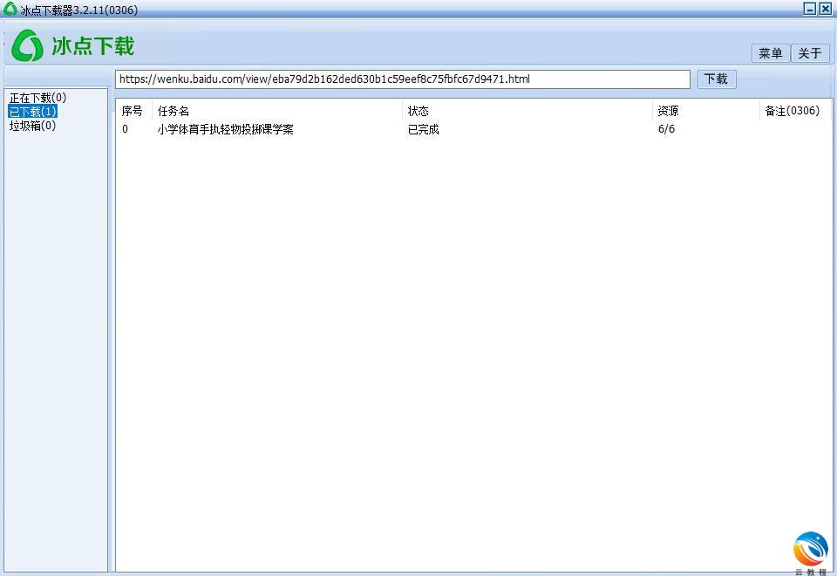This screenshot has height=576, width=837.
Task: Sort by the 序号 column header
Action: pos(133,111)
